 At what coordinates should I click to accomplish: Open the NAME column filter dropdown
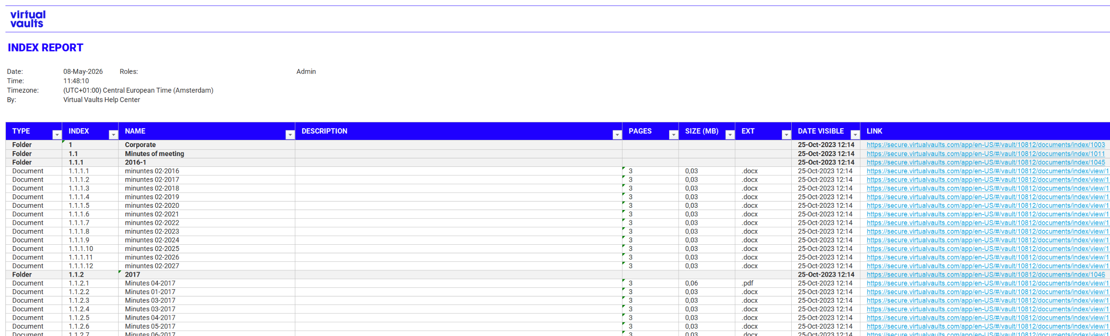(x=290, y=134)
